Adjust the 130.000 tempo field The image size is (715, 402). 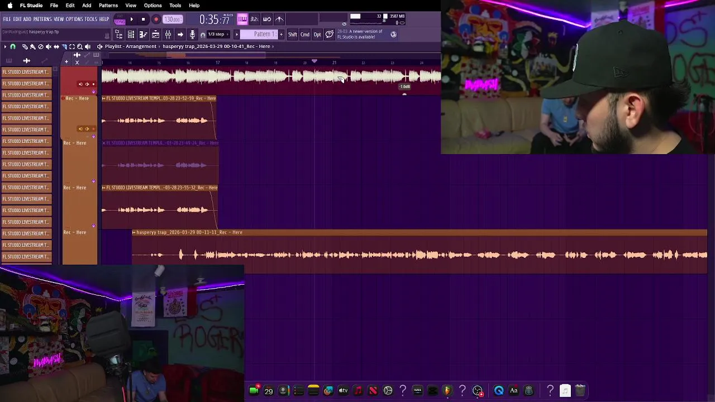click(x=172, y=20)
